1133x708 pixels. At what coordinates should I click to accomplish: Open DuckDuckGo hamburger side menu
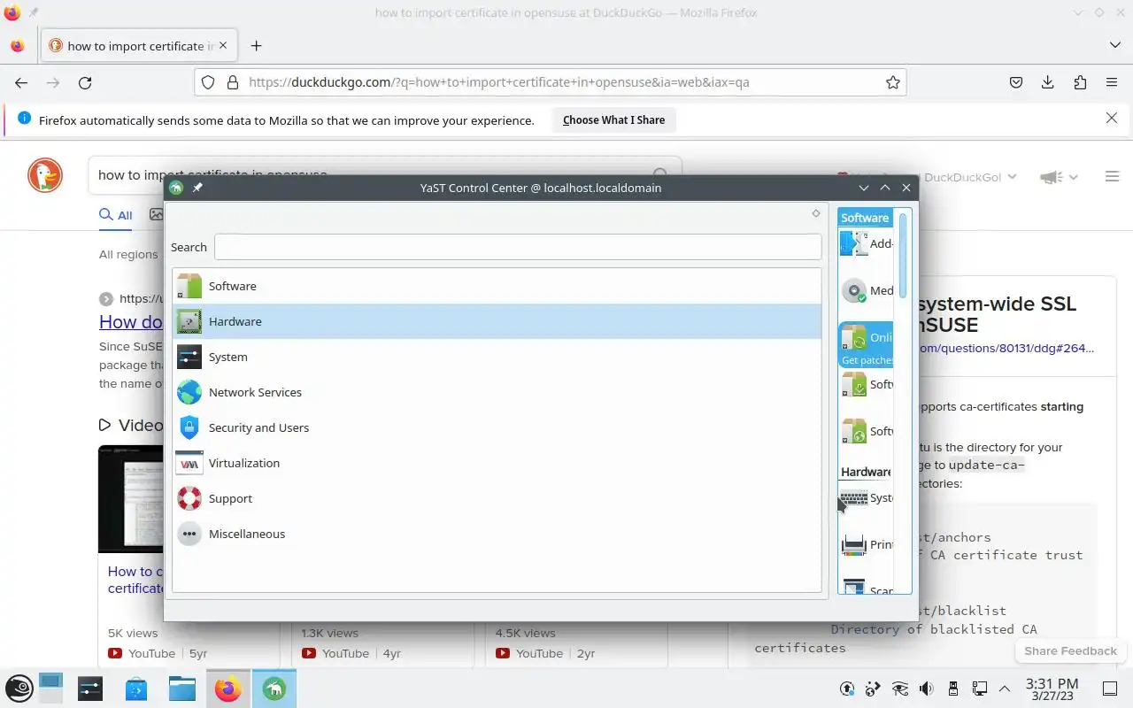coord(1113,177)
